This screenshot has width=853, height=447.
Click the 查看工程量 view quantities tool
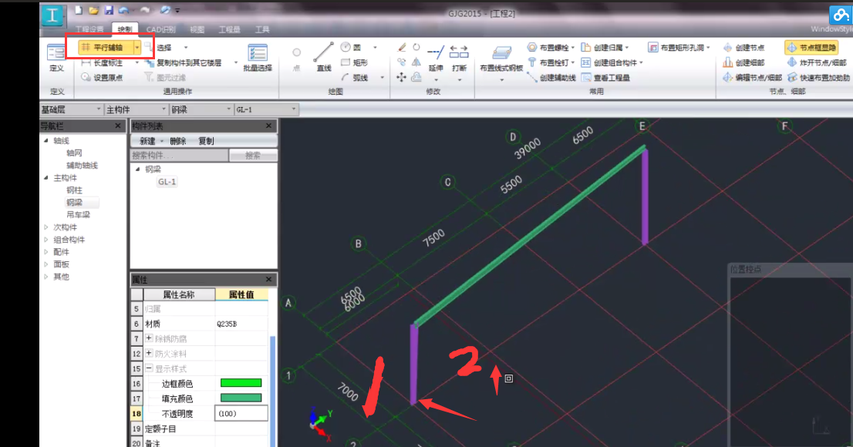[605, 78]
